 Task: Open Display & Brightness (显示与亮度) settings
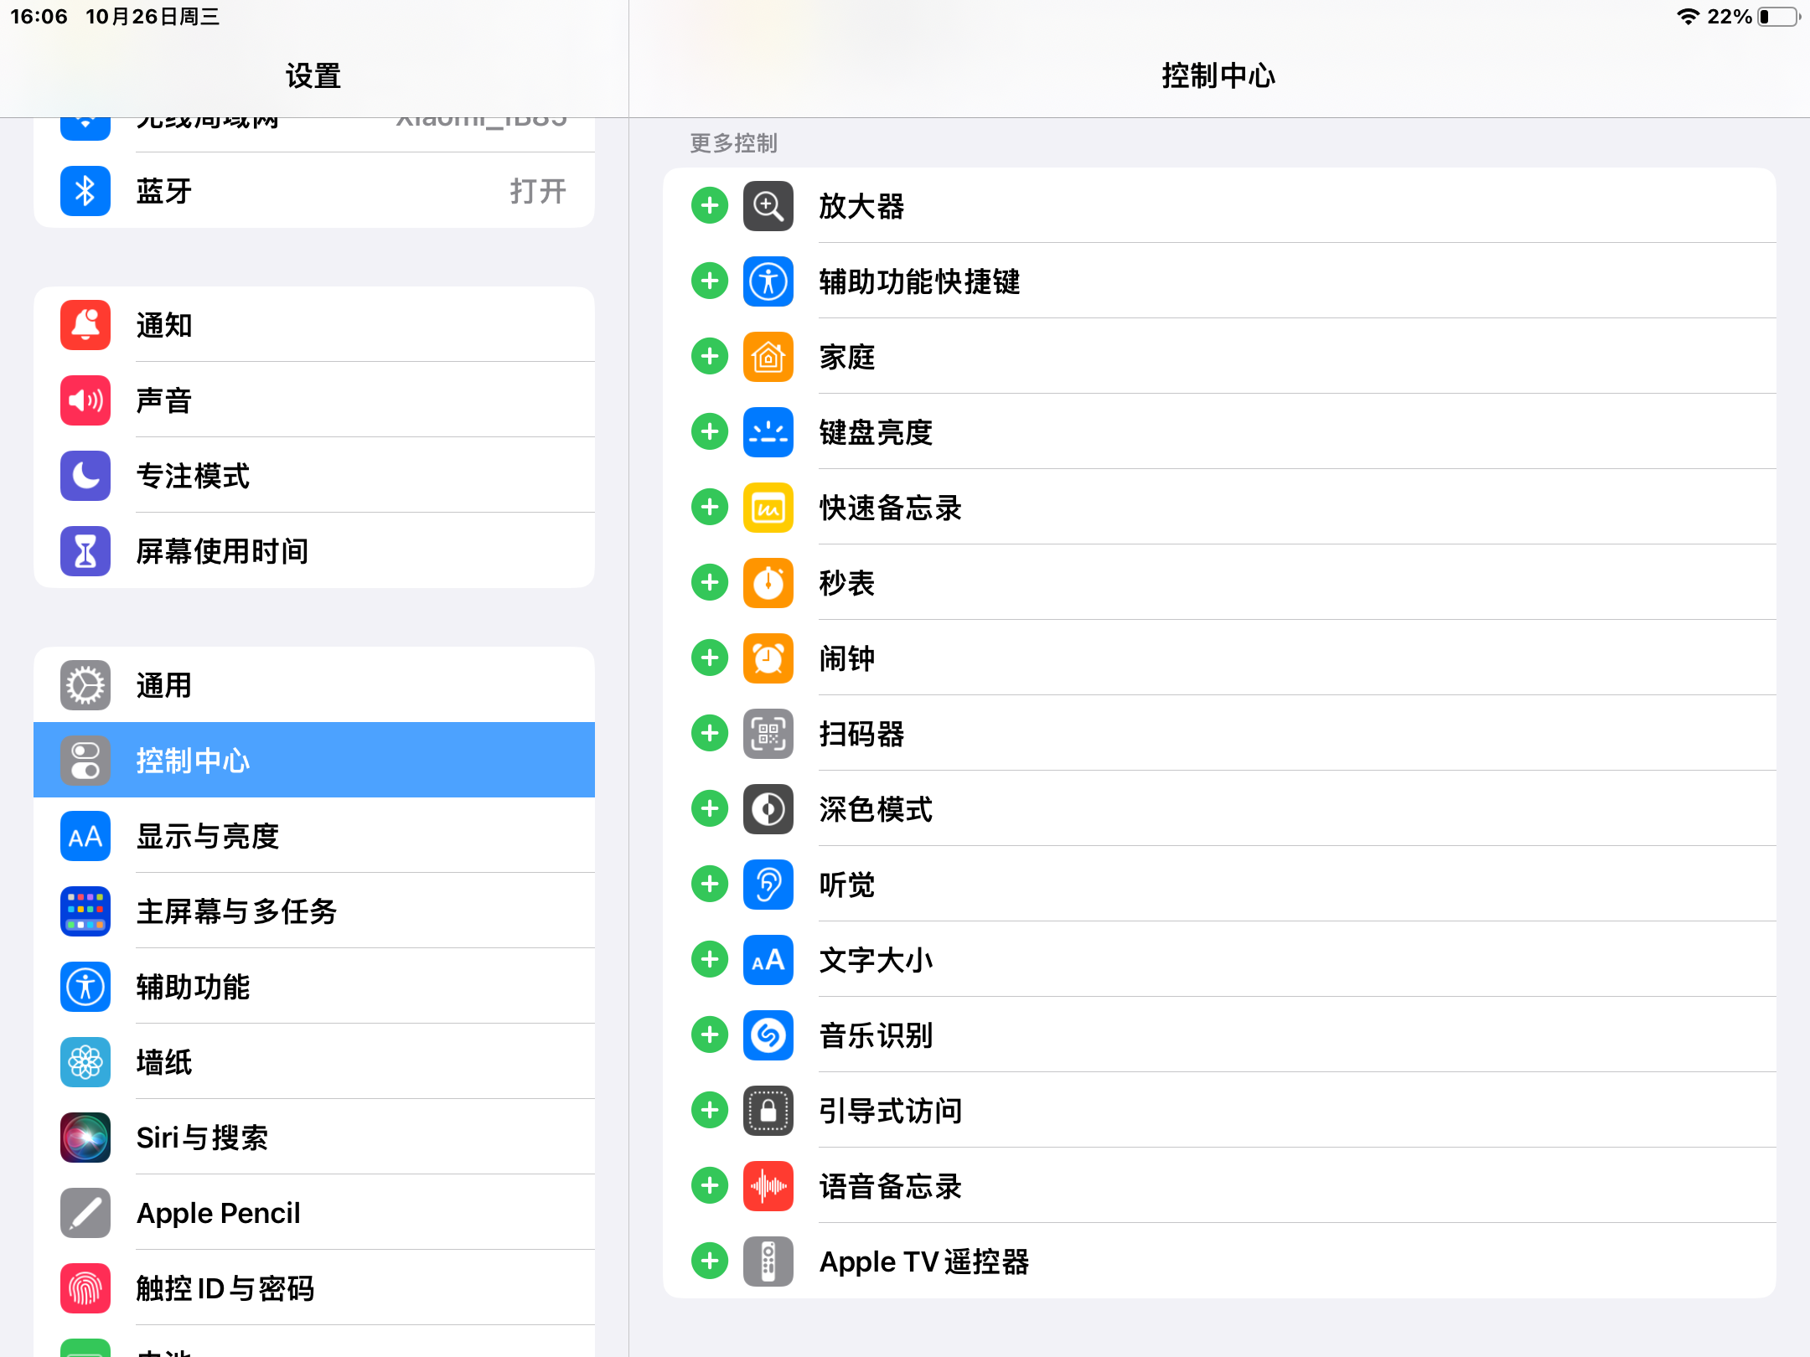tap(314, 836)
